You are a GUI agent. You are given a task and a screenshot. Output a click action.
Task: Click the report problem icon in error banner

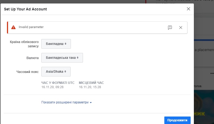170,28
